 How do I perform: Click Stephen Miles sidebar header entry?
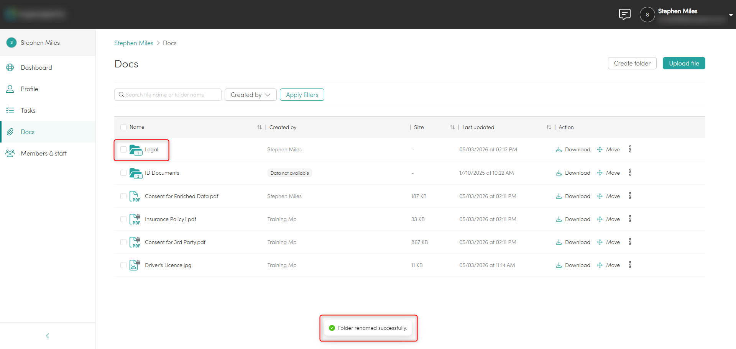48,43
